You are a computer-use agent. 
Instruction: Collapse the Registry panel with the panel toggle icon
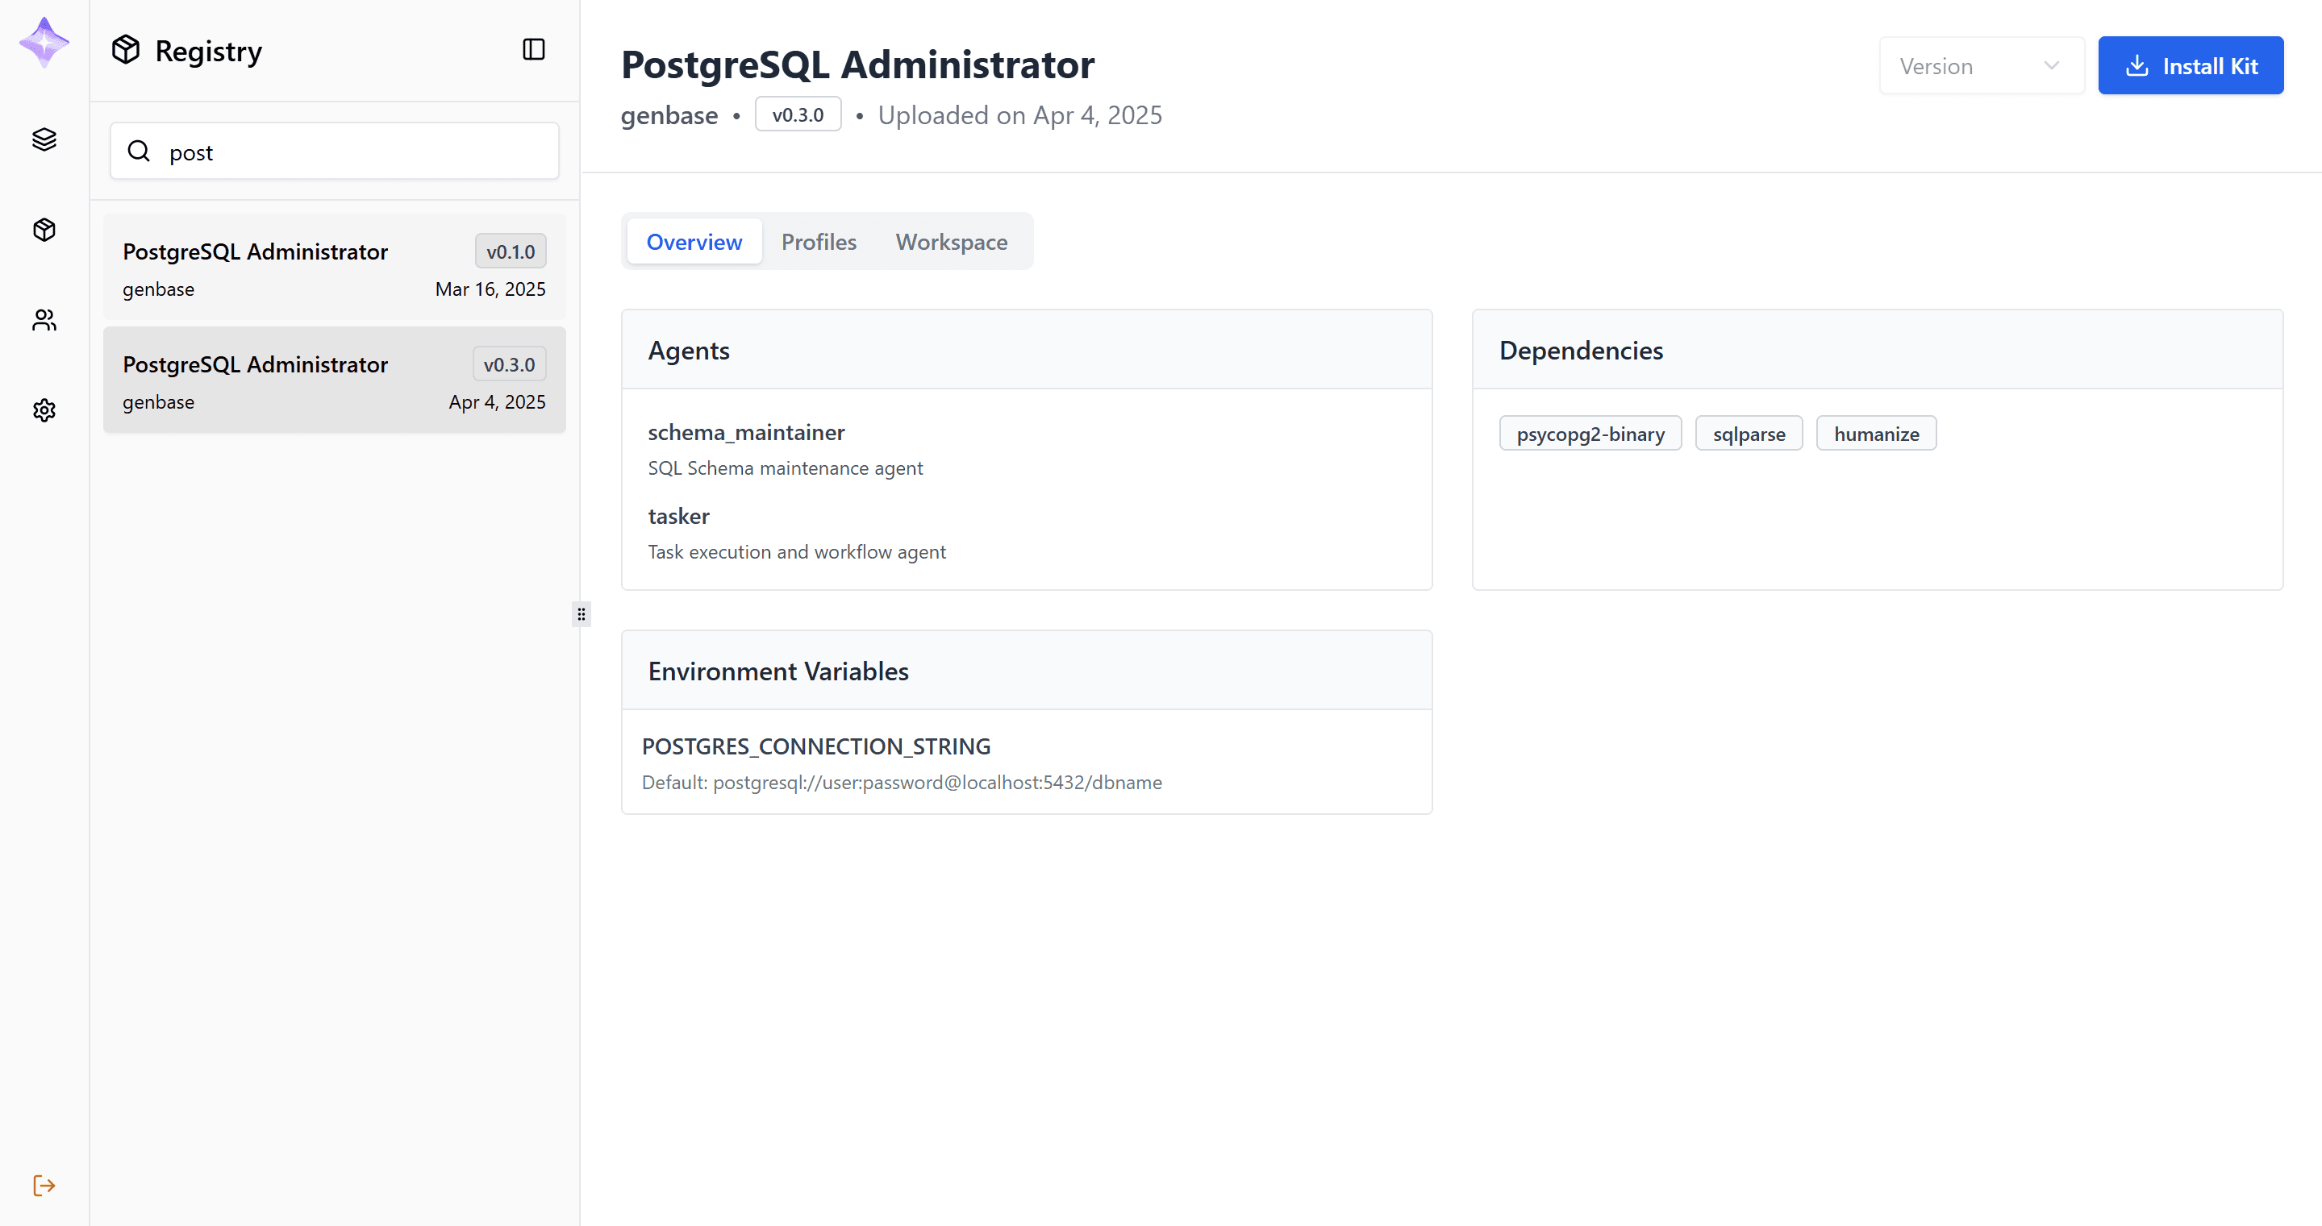(x=534, y=49)
